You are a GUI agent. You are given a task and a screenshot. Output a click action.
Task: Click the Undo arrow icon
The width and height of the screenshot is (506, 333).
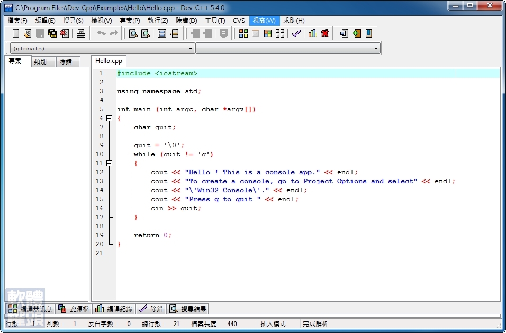(102, 33)
